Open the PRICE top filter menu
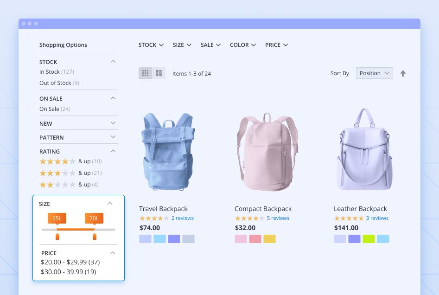The width and height of the screenshot is (439, 295). coord(276,45)
